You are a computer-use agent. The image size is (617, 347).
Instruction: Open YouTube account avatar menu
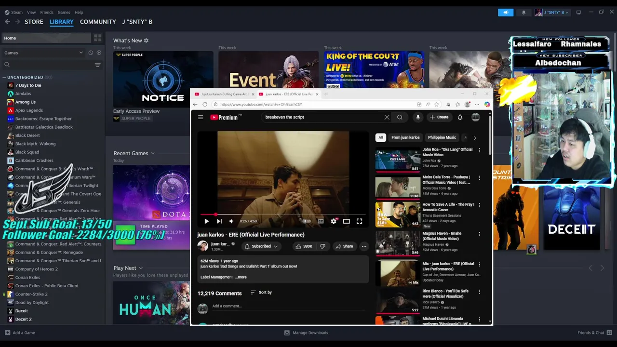coord(475,117)
